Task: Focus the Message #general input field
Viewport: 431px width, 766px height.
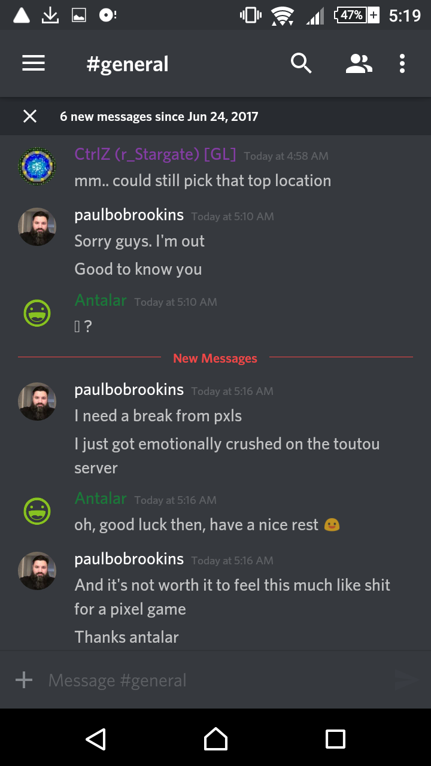Action: (x=215, y=680)
